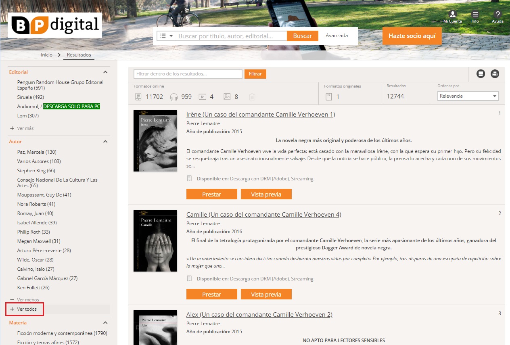Click the print results icon
Image resolution: width=510 pixels, height=345 pixels.
coord(495,74)
